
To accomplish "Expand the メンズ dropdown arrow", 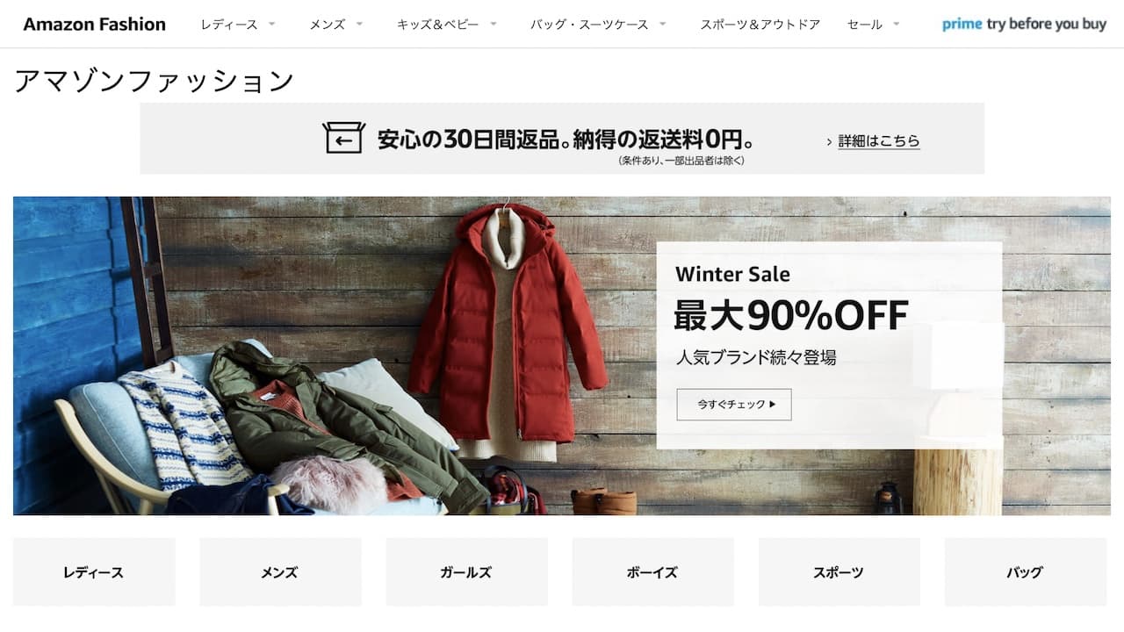I will point(359,24).
